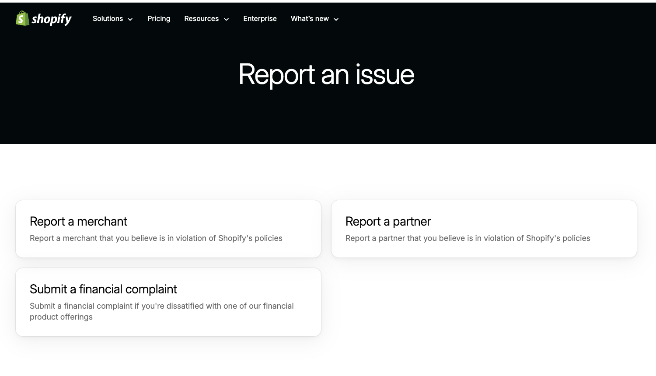Click the shopify wordmark text

pos(52,19)
